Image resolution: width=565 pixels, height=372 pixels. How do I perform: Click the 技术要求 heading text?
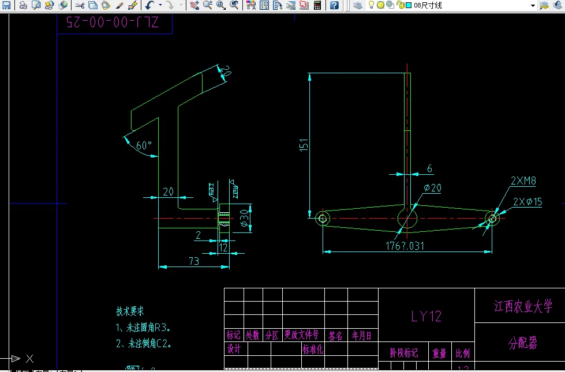130,311
